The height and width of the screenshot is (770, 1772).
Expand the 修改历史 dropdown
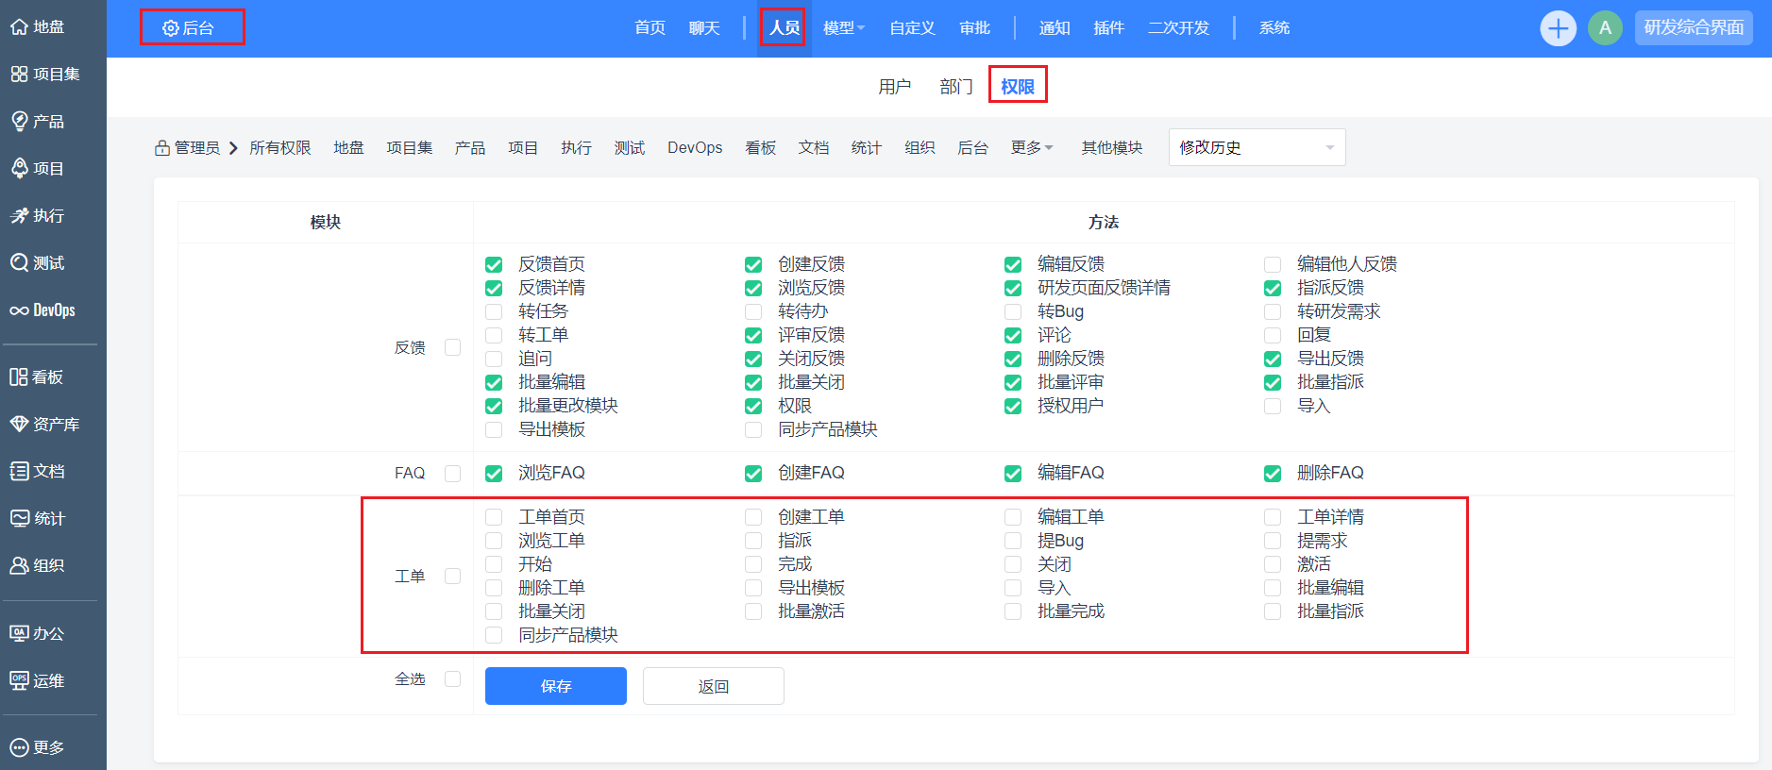pyautogui.click(x=1257, y=148)
